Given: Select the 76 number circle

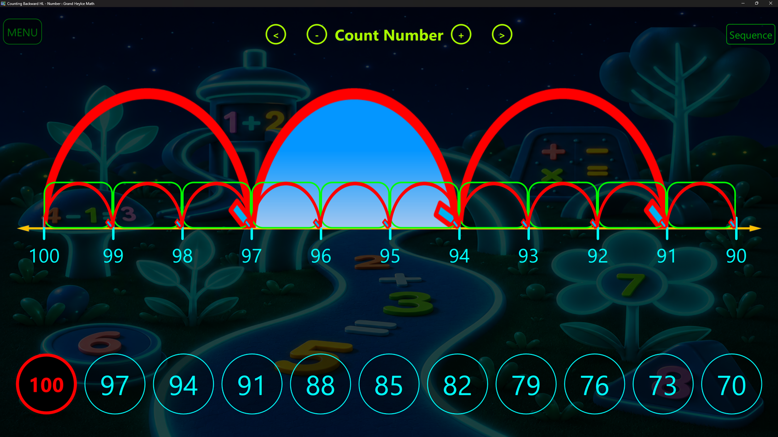Looking at the screenshot, I should pos(595,384).
